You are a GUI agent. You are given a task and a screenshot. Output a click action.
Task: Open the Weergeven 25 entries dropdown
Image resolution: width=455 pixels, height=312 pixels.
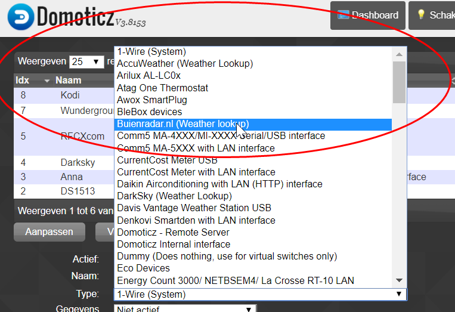[86, 62]
